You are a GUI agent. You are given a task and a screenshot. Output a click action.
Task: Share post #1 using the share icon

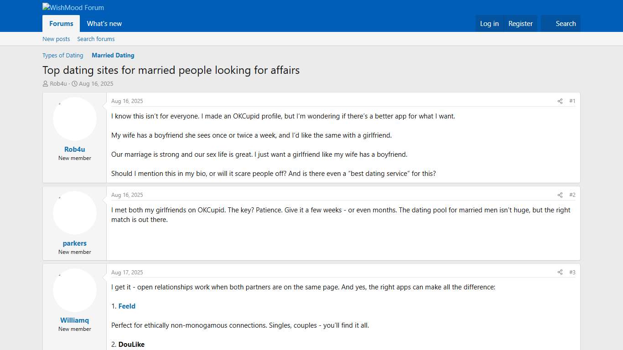(560, 101)
